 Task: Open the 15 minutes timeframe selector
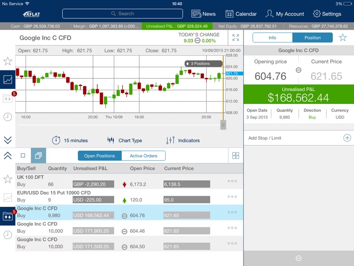point(70,140)
